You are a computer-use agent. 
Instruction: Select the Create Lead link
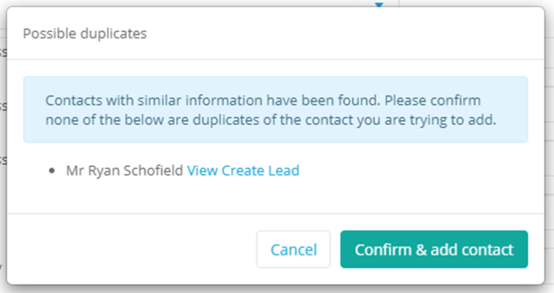point(260,171)
